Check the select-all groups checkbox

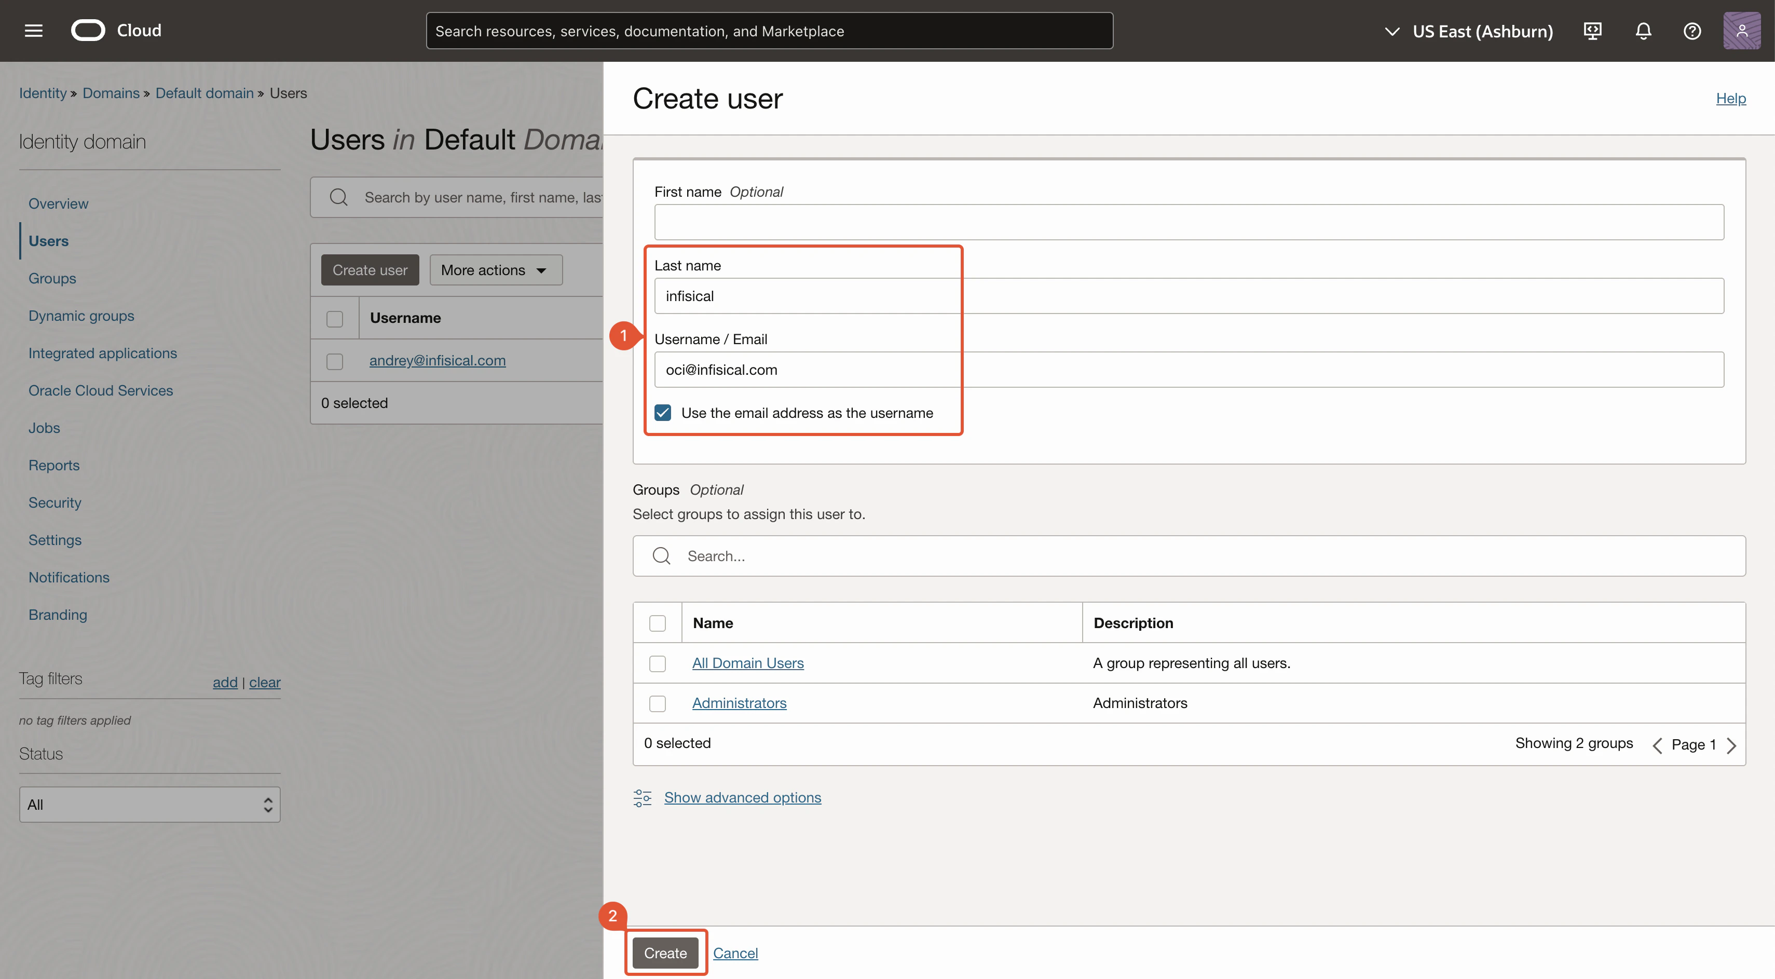(x=658, y=623)
